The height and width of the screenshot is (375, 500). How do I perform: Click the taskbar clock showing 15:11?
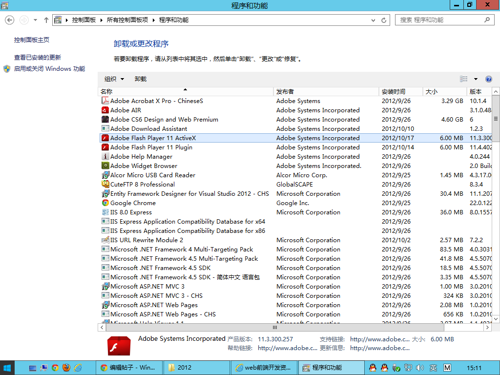(474, 368)
